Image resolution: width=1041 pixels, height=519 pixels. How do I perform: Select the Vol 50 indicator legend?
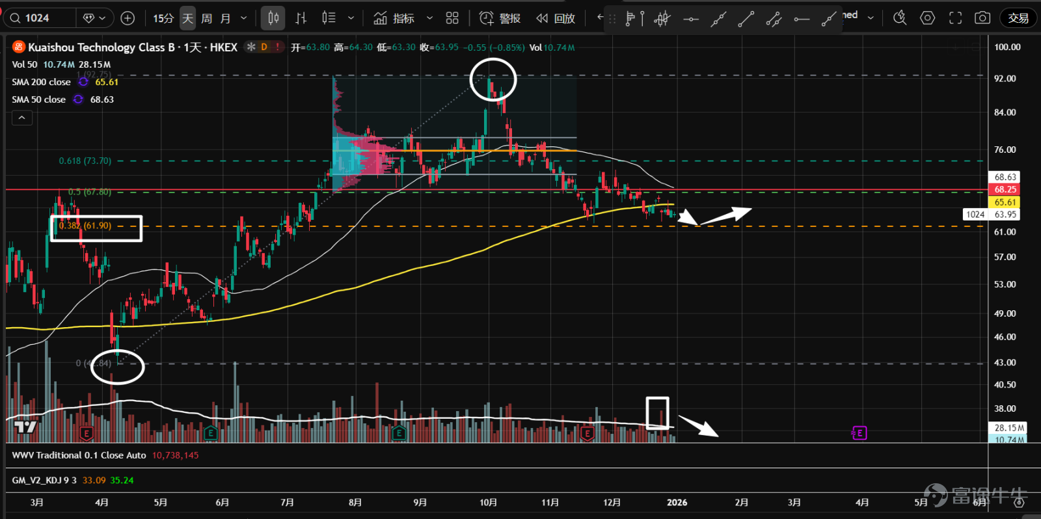[24, 64]
